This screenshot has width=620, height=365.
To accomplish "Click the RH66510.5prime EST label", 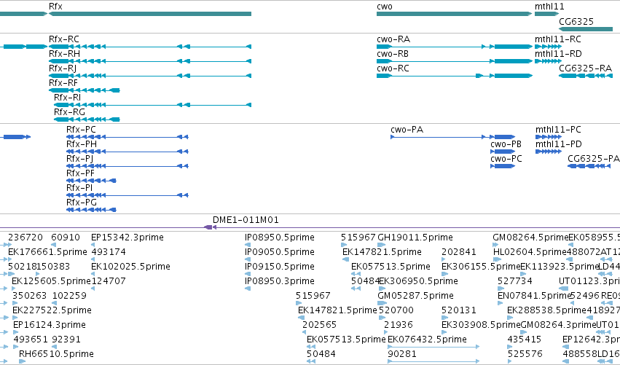I will 56,354.
